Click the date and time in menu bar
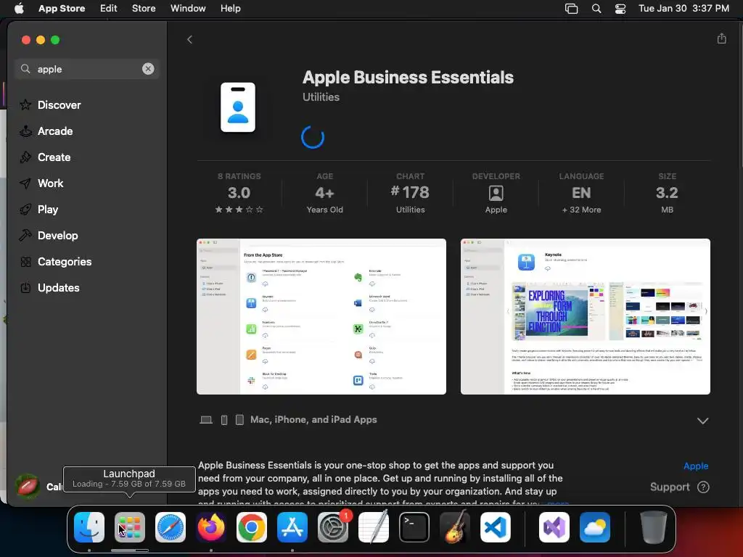Screen dimensions: 743x557 tap(684, 9)
